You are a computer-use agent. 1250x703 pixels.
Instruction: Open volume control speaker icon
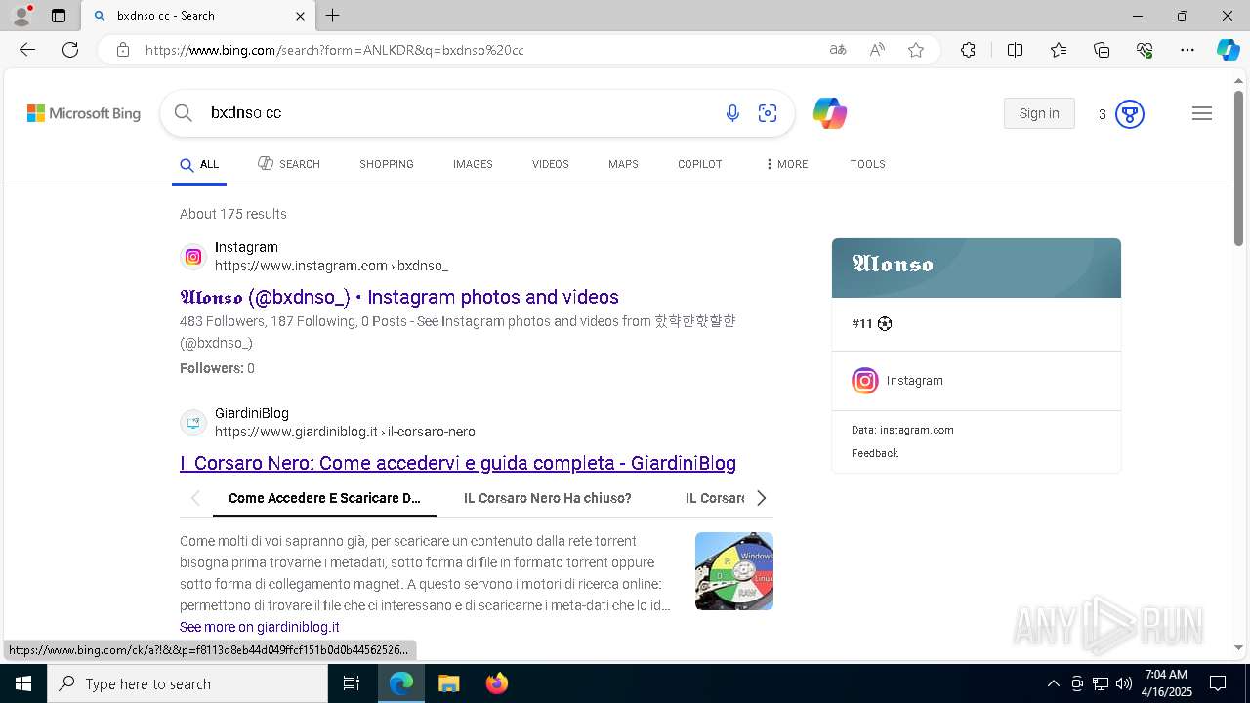(x=1124, y=683)
